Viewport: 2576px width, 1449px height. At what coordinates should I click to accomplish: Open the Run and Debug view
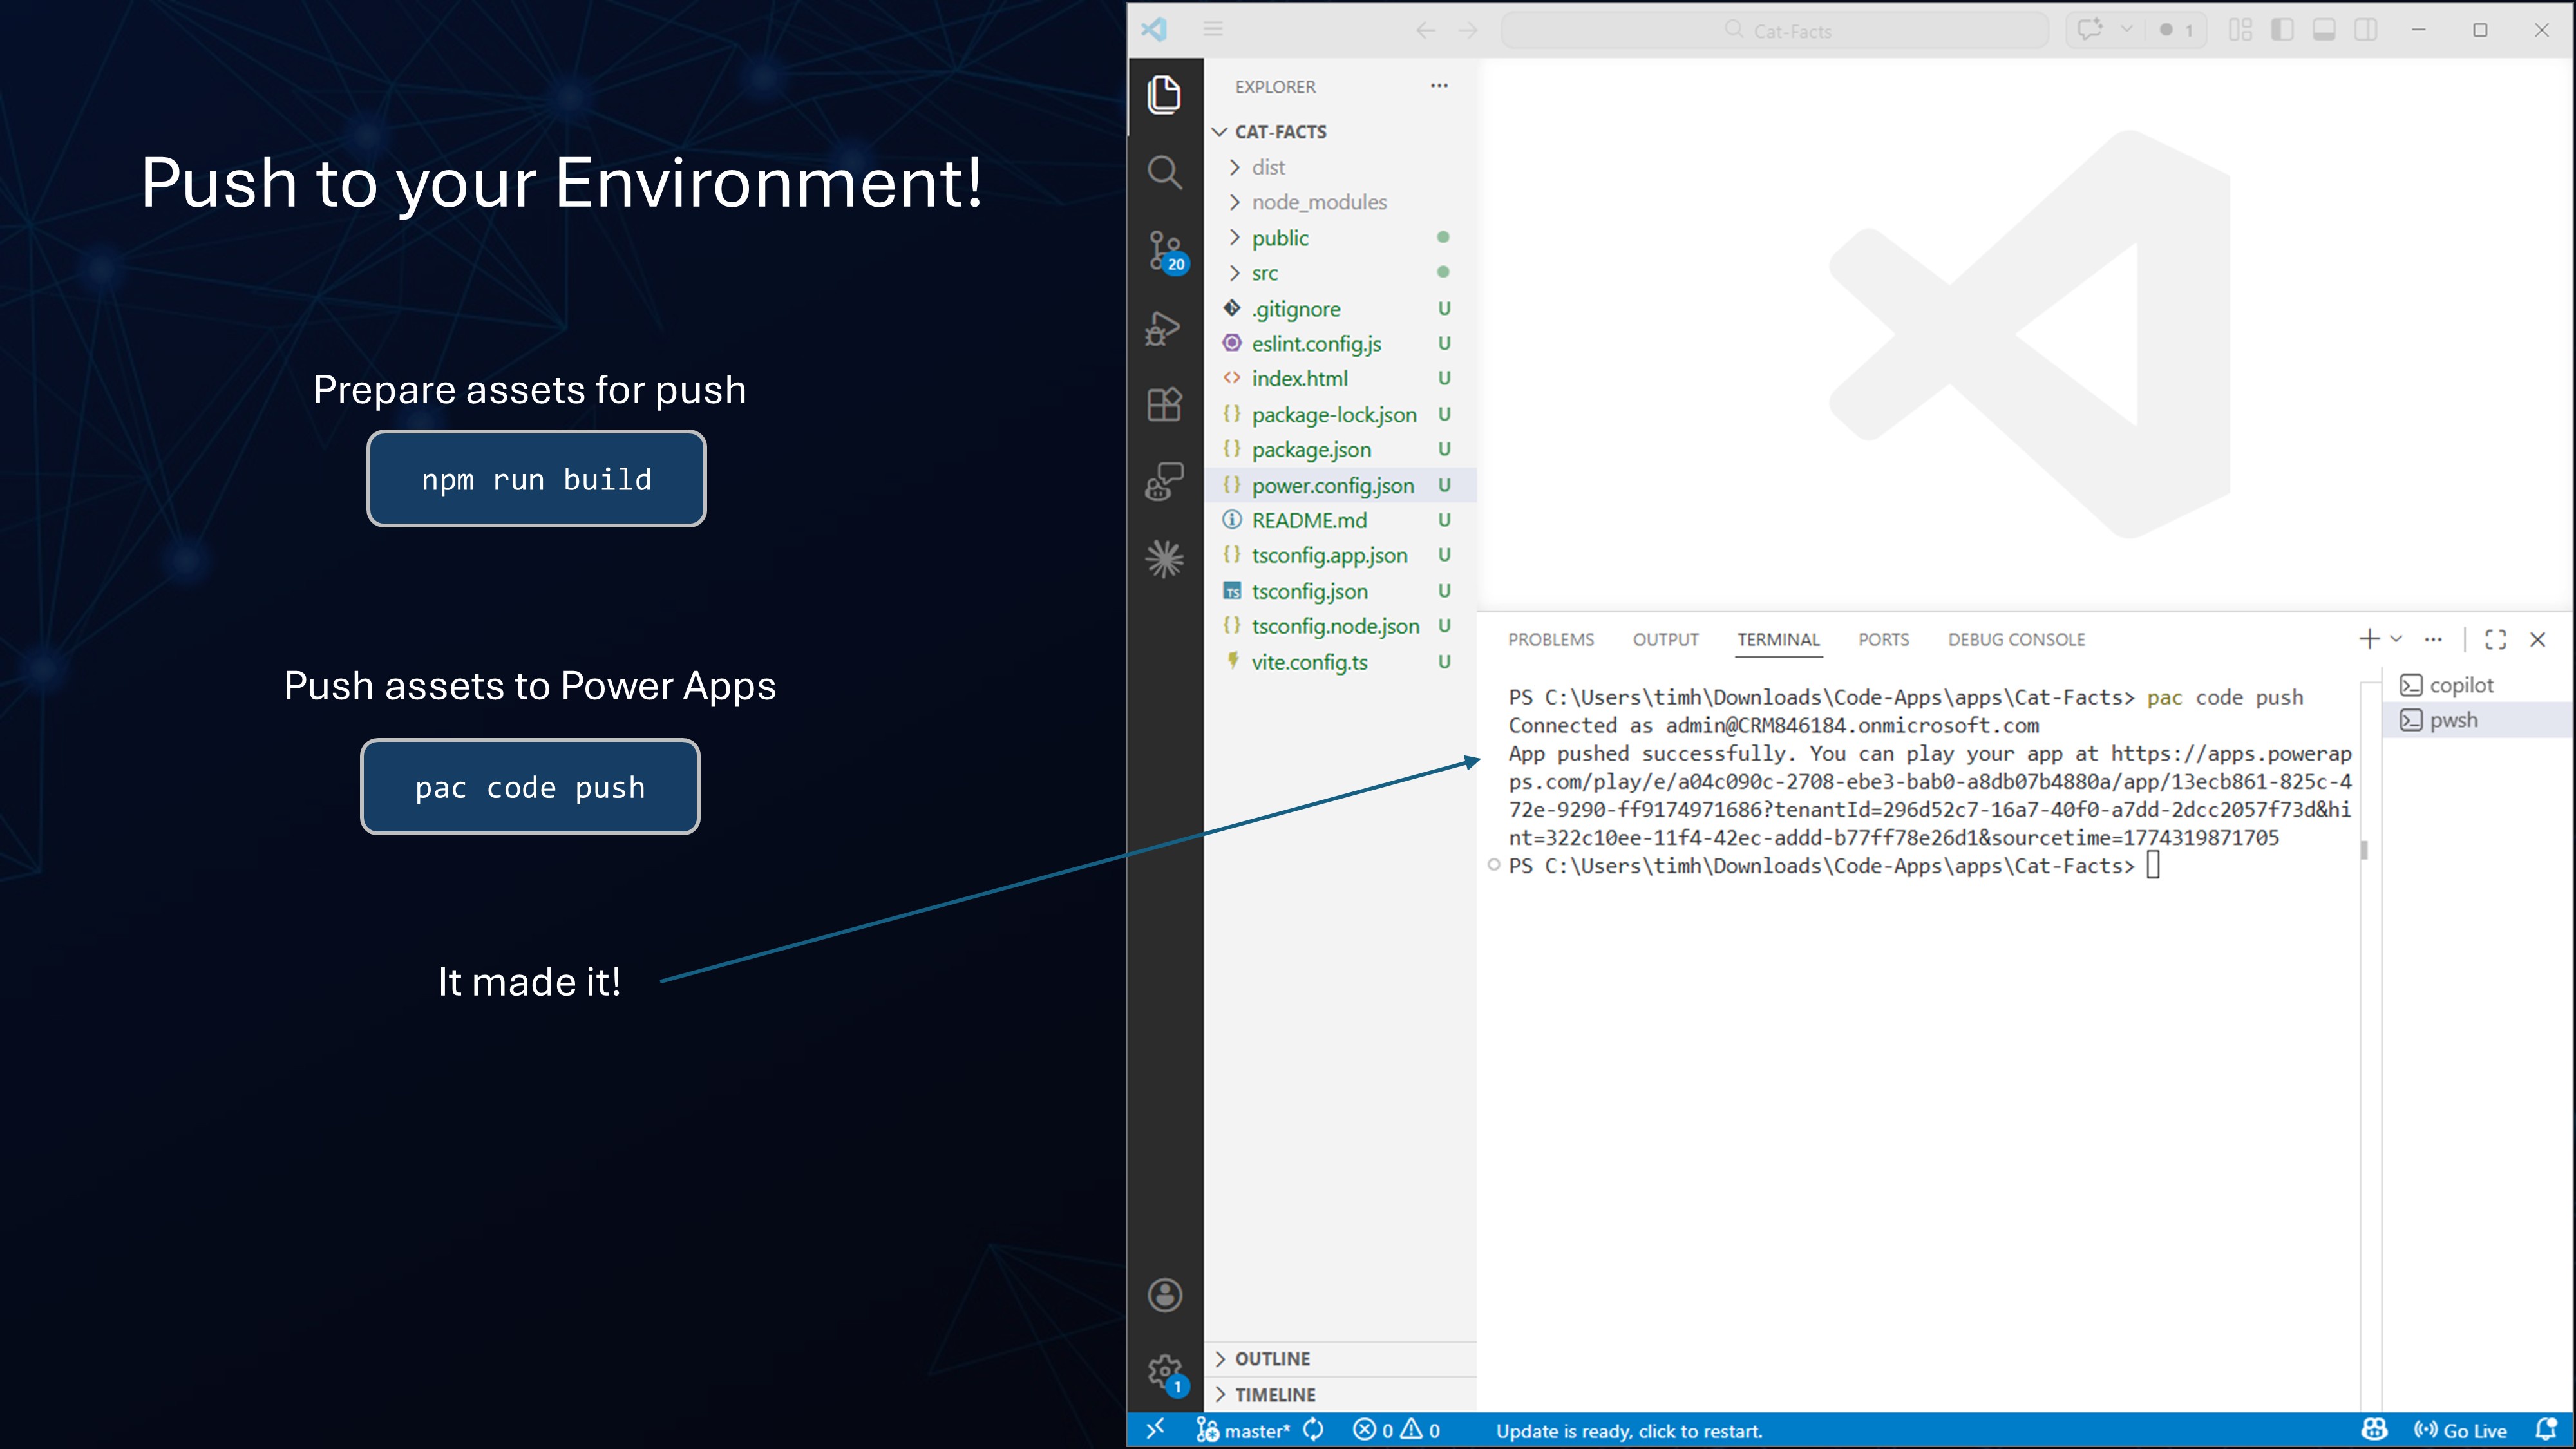[1164, 328]
